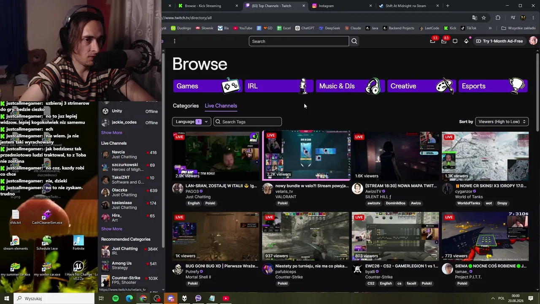The width and height of the screenshot is (540, 304).
Task: Open the YouTube app on the taskbar
Action: tap(226, 299)
